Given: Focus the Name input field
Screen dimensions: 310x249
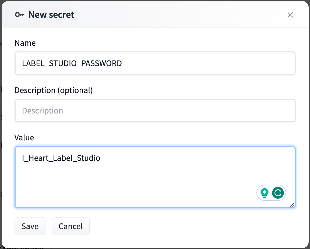Looking at the screenshot, I should point(155,63).
